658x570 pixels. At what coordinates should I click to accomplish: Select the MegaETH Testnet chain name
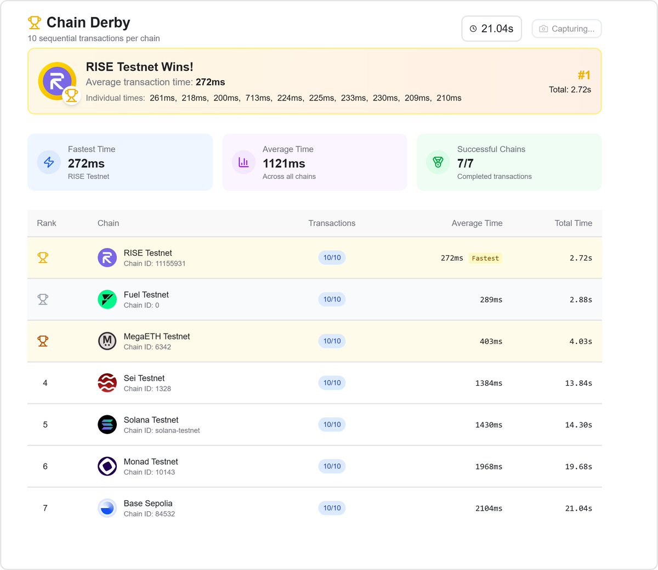click(x=157, y=336)
